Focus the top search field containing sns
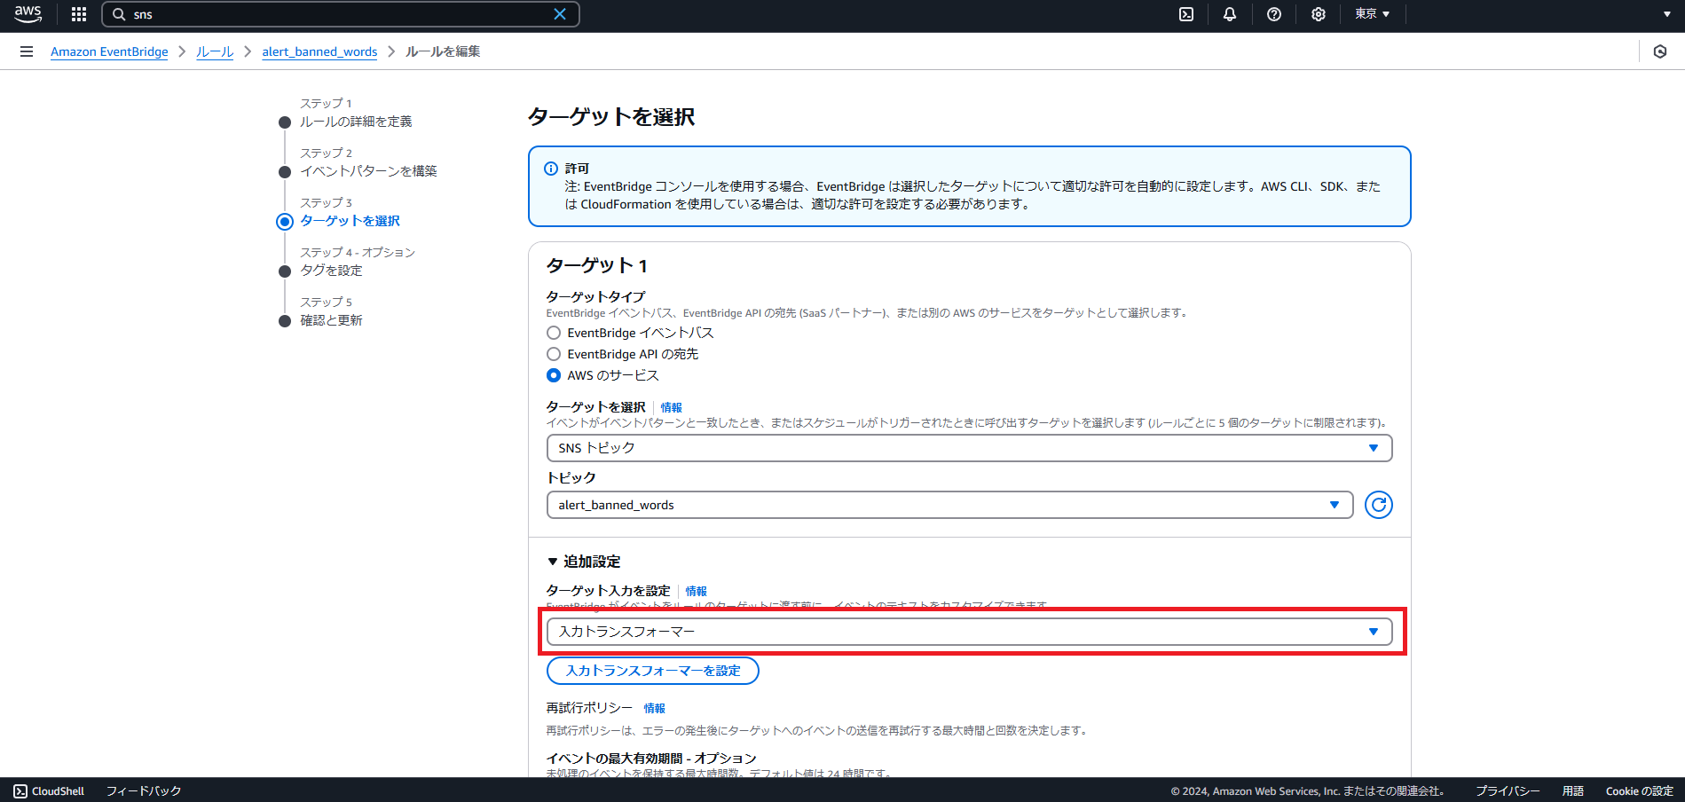This screenshot has height=802, width=1685. (x=341, y=14)
